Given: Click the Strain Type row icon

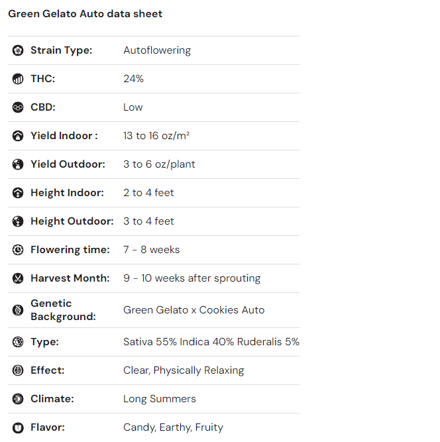Looking at the screenshot, I should [18, 50].
